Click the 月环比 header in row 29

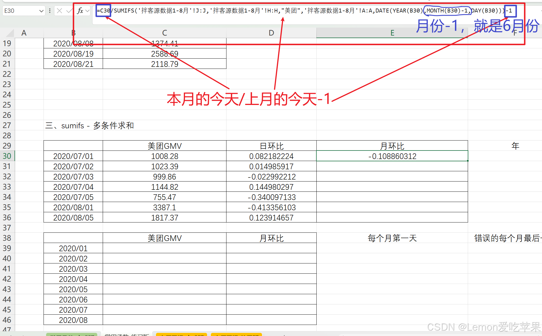[392, 146]
